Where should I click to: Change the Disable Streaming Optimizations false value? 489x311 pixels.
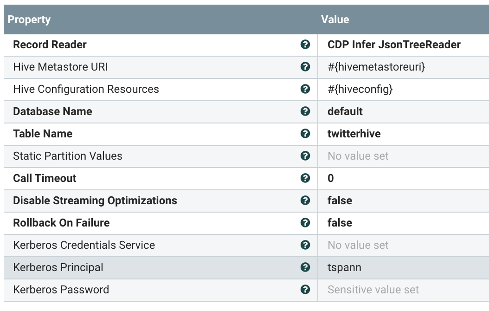[x=340, y=201]
